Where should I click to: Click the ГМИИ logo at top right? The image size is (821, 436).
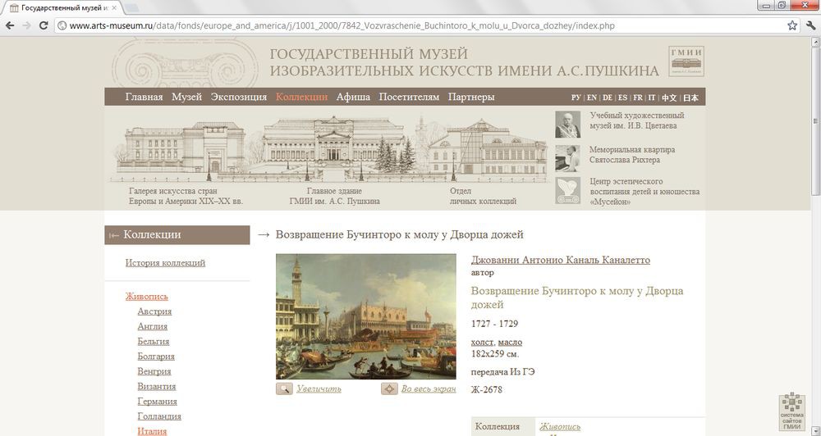click(686, 61)
